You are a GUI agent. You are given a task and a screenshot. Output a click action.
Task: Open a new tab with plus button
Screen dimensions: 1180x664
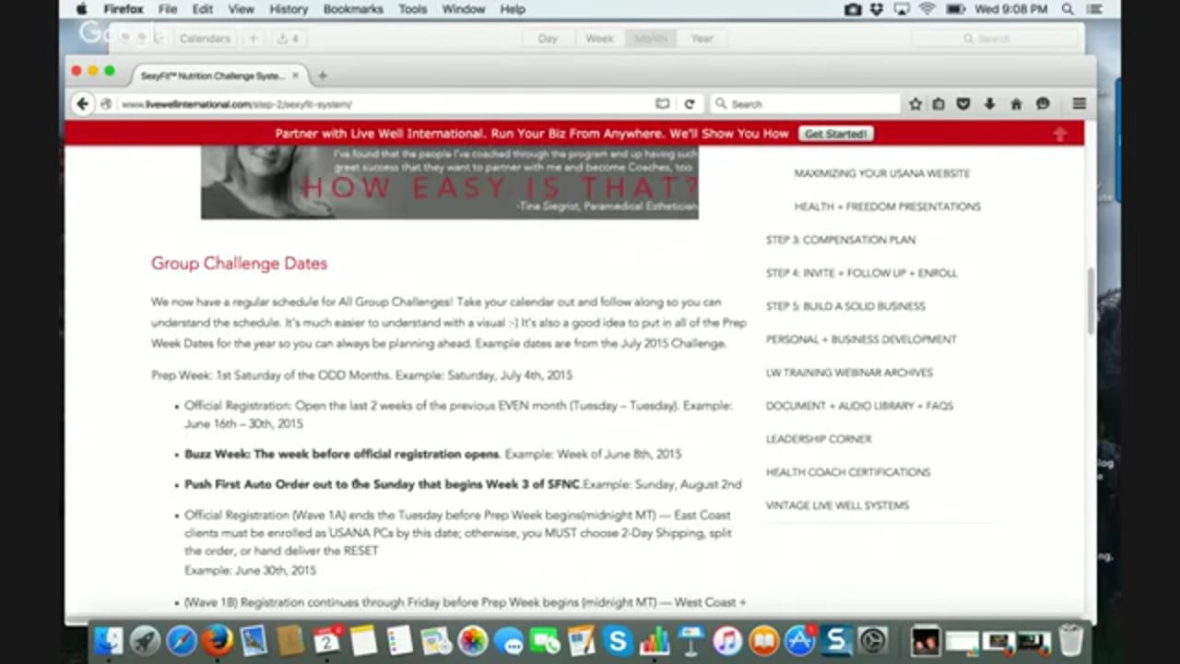tap(322, 76)
